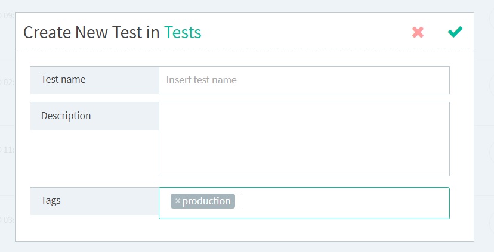
Task: Click the Tags label
Action: (51, 201)
